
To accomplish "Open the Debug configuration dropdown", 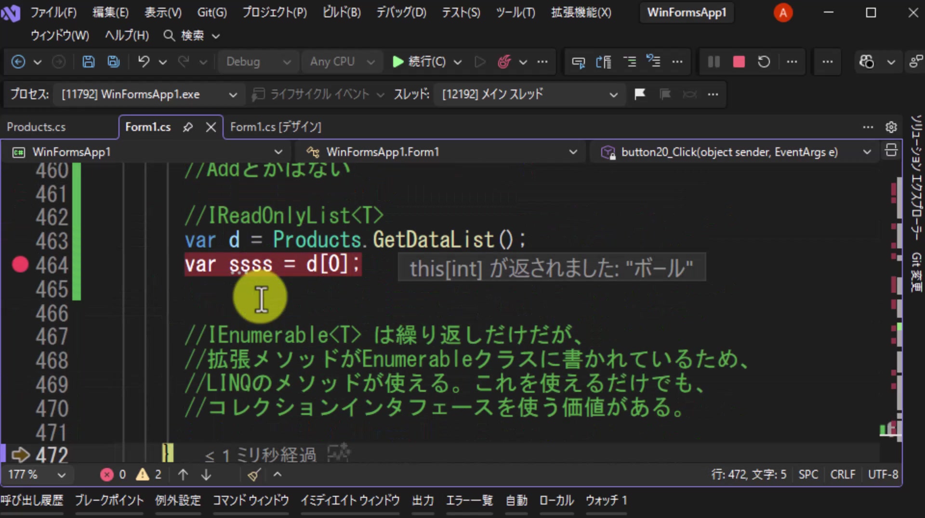I will [258, 62].
